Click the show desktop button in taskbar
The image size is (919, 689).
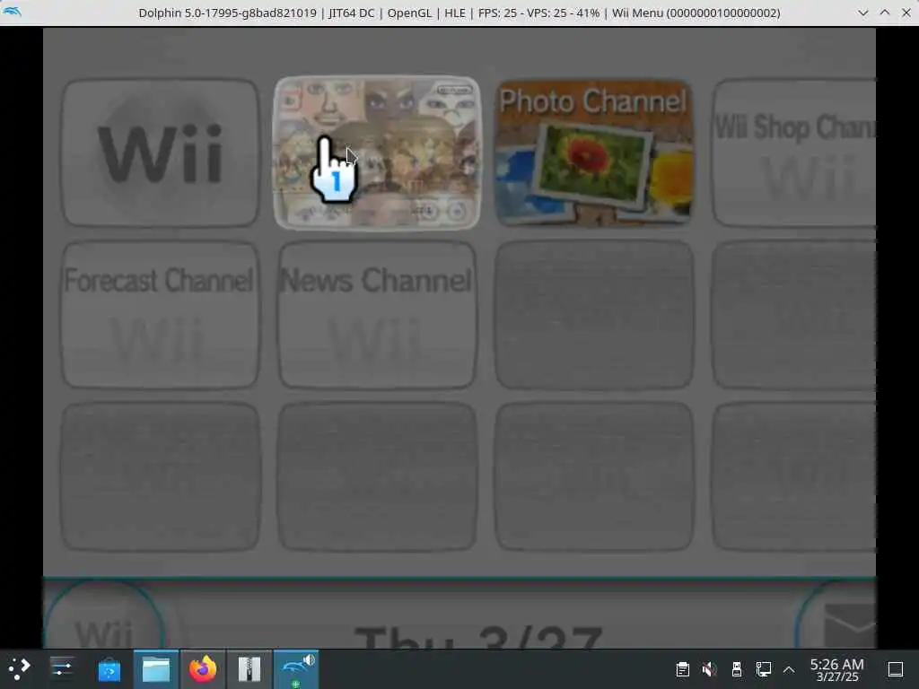(x=896, y=669)
